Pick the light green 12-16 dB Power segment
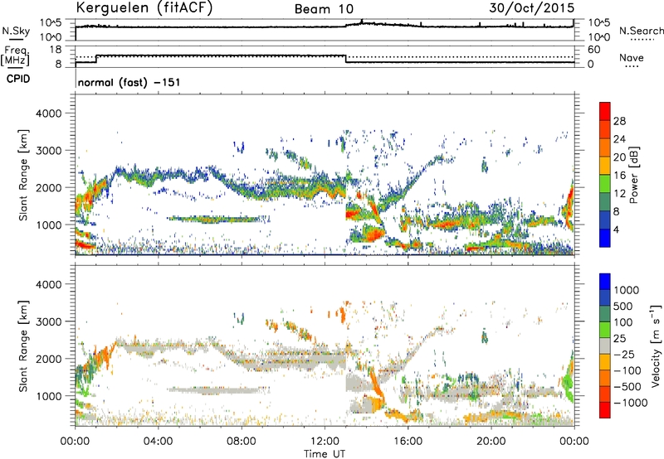The width and height of the screenshot is (664, 459). pos(605,184)
